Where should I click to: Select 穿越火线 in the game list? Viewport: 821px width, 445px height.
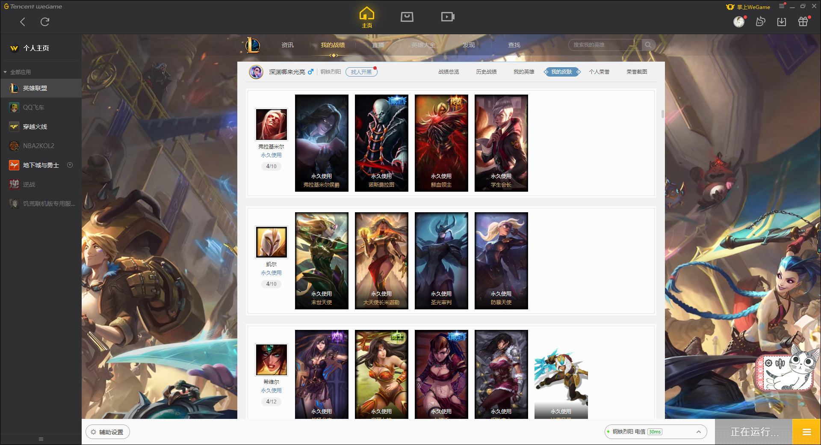41,127
